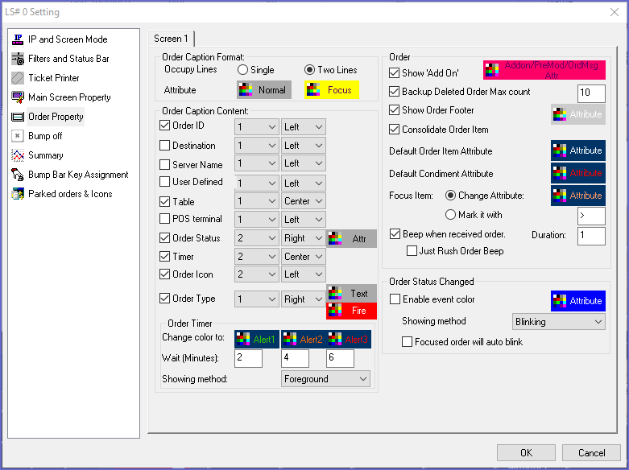629x470 pixels.
Task: Open the Normal caption attribute palette
Action: (264, 90)
